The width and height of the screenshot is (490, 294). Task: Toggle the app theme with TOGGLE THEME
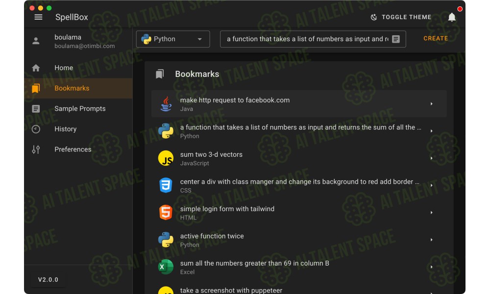[x=401, y=17]
